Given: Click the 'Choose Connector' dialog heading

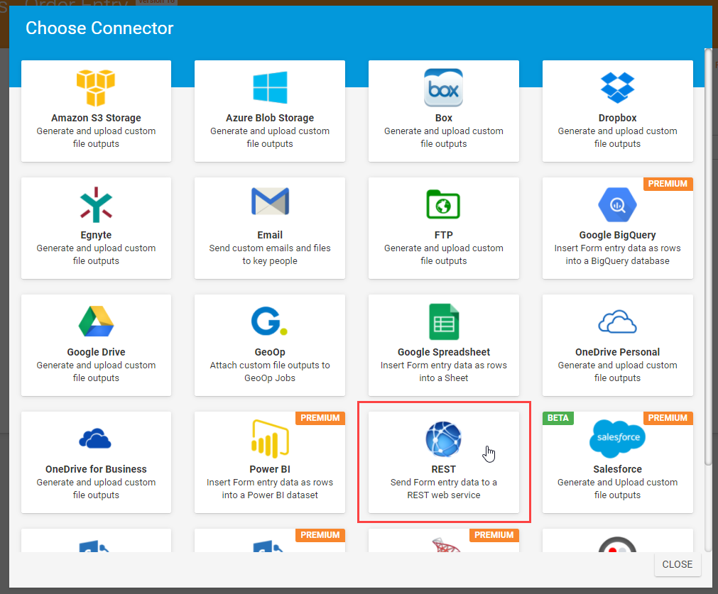Looking at the screenshot, I should coord(99,28).
